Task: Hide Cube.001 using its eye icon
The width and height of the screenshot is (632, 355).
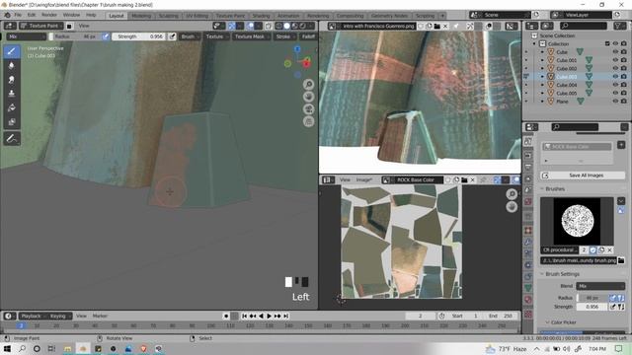Action: (615, 60)
